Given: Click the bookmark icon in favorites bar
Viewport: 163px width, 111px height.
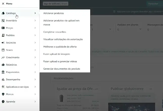Looking at the screenshot, I should [x=114, y=12].
